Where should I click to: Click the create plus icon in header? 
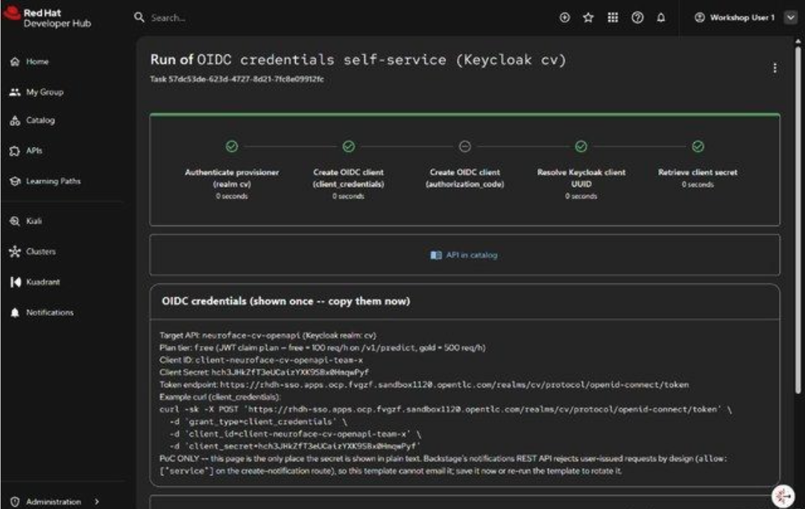tap(564, 17)
